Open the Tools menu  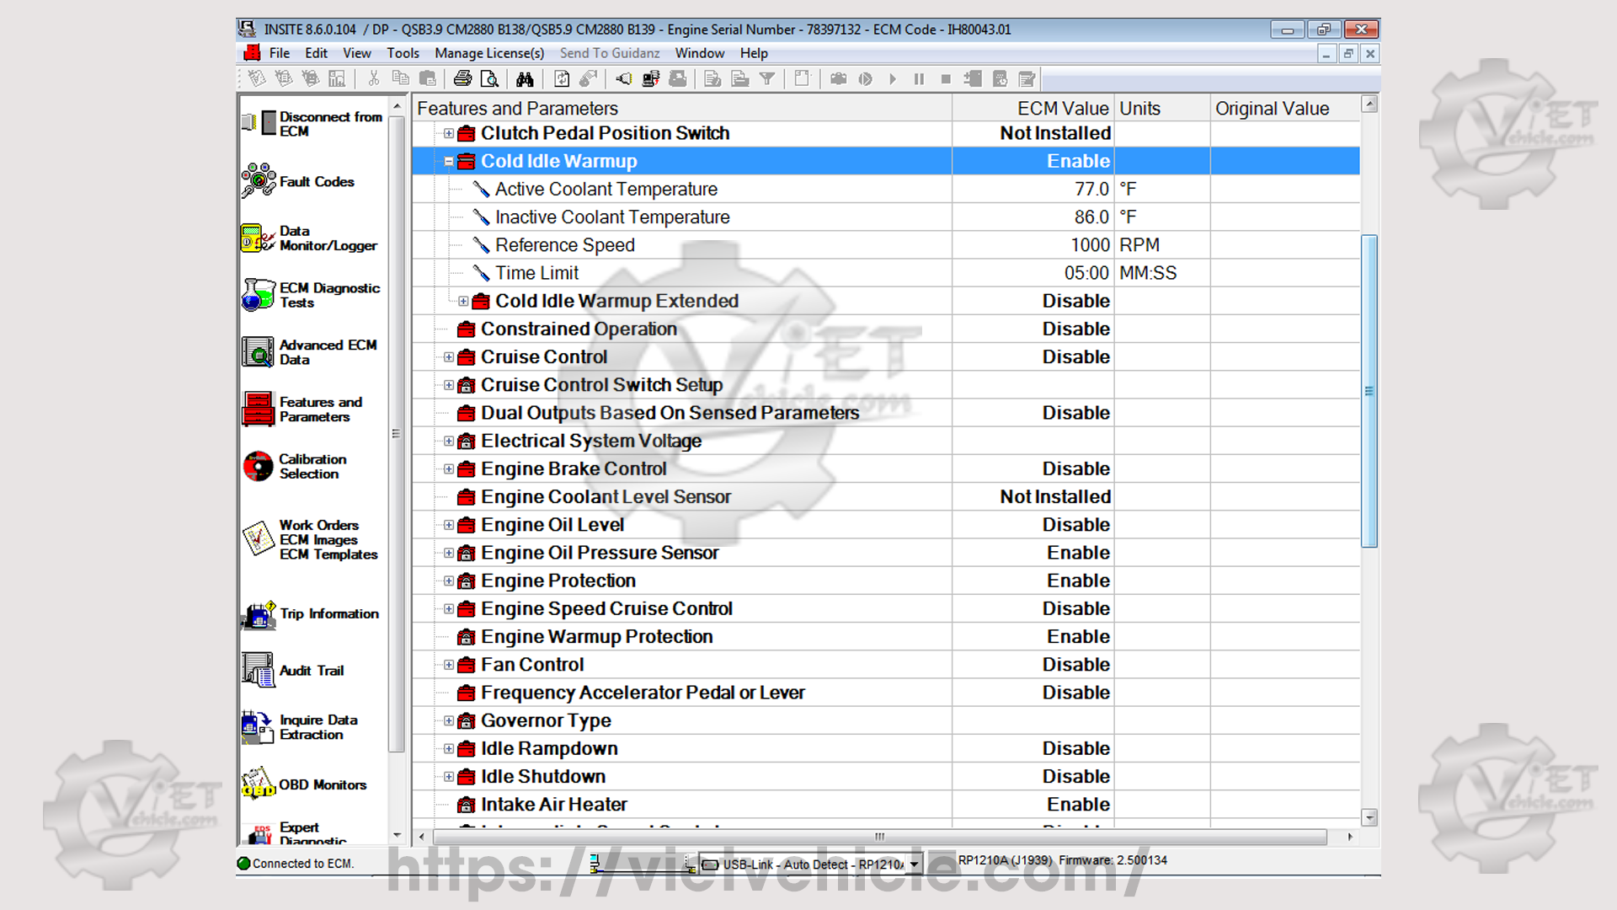(403, 53)
